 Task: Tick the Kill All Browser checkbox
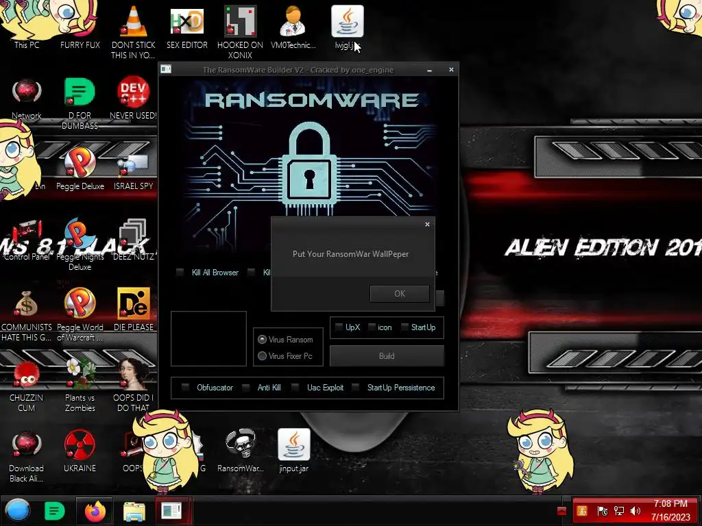click(x=180, y=272)
